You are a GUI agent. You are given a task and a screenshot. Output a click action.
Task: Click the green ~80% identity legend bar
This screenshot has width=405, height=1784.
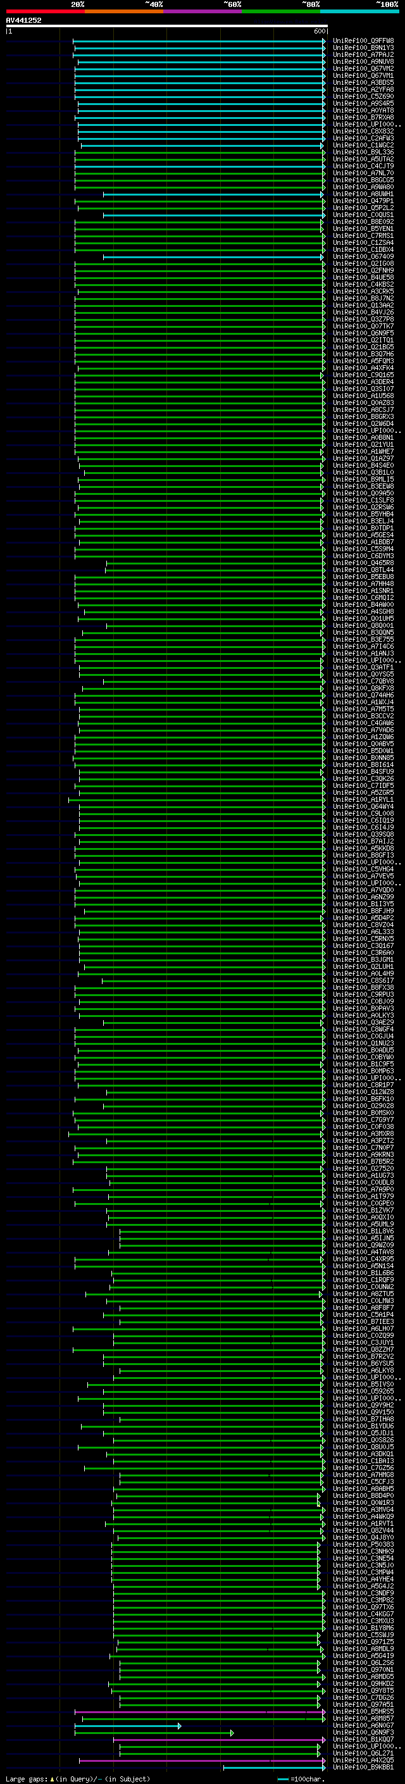click(281, 11)
